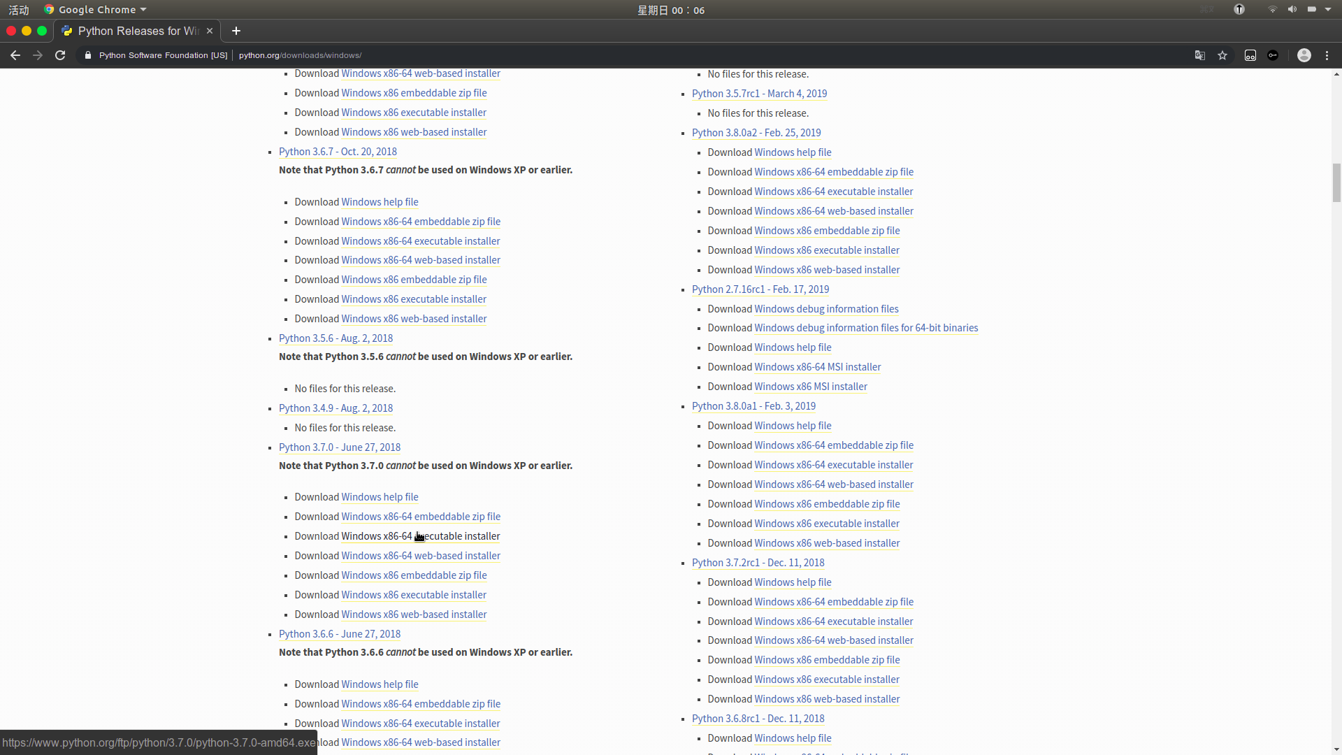Download 2.7.16rc1 Windows x86-64 MSI installer

click(x=818, y=367)
